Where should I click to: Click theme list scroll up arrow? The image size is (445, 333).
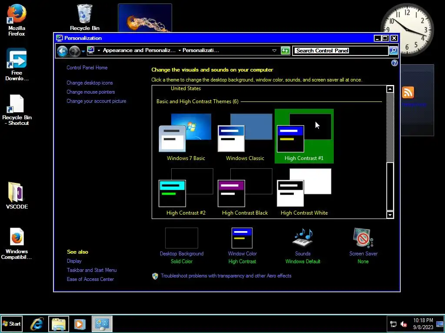point(390,89)
